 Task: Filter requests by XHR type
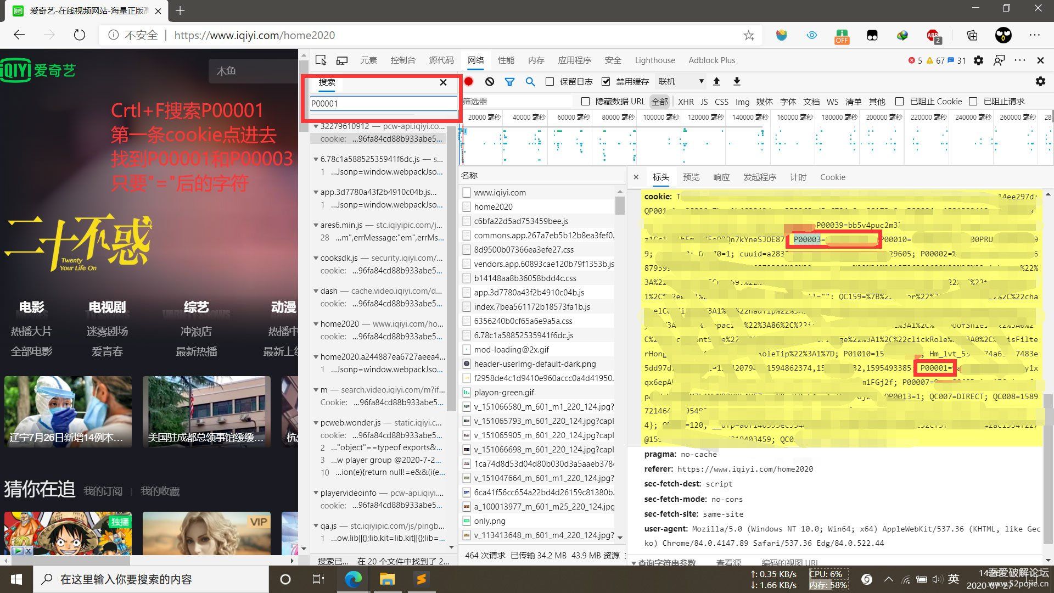coord(686,102)
